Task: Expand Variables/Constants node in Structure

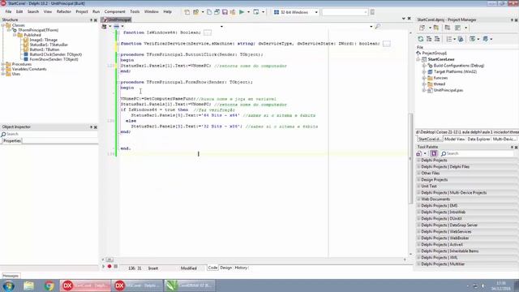Action: point(3,69)
